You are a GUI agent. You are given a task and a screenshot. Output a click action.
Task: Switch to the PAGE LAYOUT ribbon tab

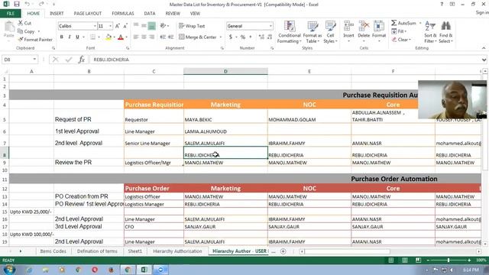[88, 14]
